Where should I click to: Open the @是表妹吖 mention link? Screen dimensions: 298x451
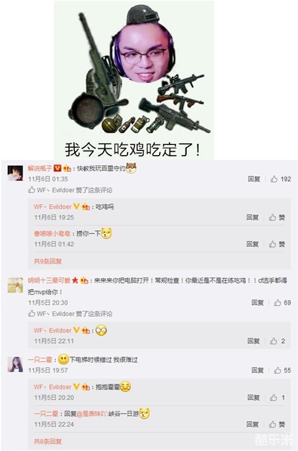click(92, 414)
